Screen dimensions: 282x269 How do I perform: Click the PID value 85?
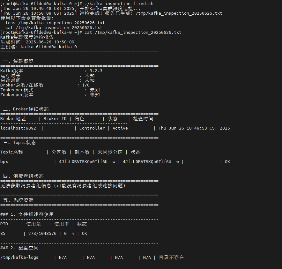[x=3, y=233]
